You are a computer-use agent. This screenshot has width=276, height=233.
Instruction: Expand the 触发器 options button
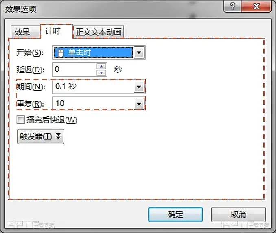pos(41,136)
